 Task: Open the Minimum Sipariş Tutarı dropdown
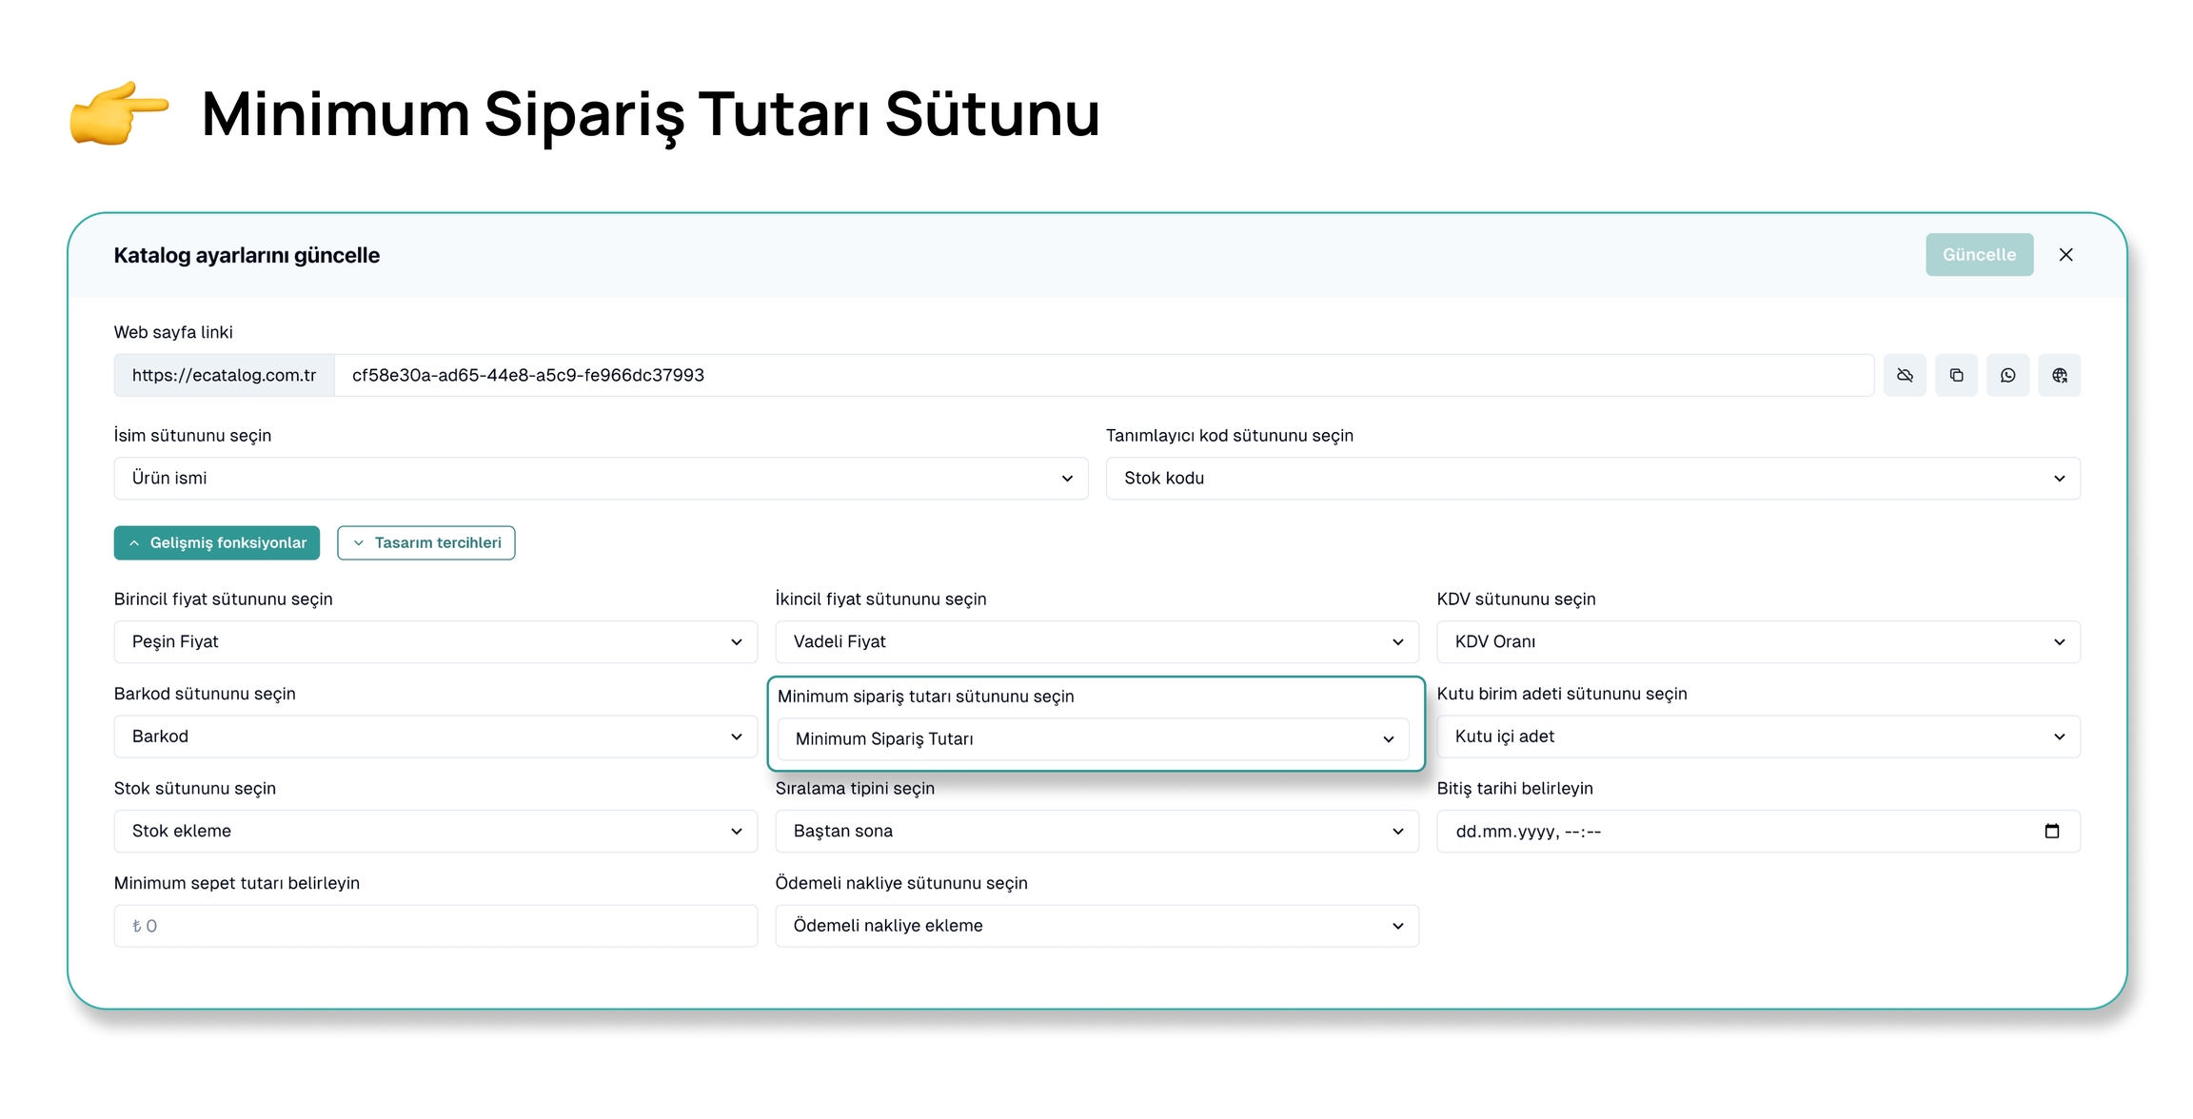pyautogui.click(x=1093, y=738)
